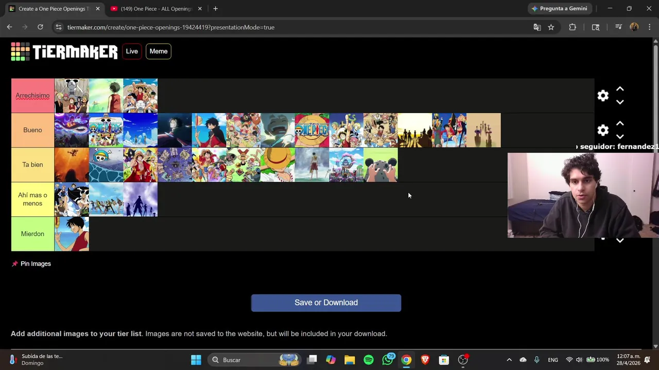Open Google Translate icon in address bar
This screenshot has height=370, width=659.
537,27
